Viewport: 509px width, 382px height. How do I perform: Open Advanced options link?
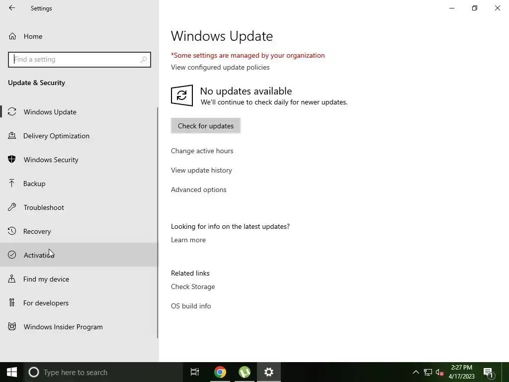pyautogui.click(x=199, y=190)
